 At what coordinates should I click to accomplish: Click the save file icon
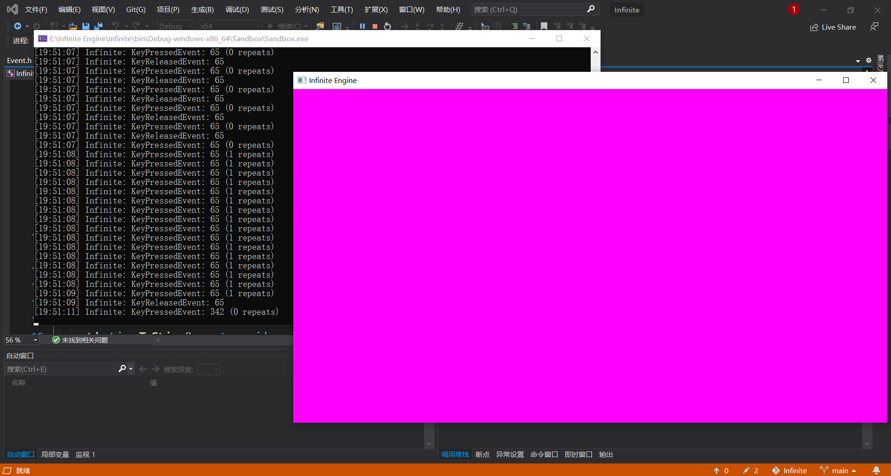click(x=85, y=26)
